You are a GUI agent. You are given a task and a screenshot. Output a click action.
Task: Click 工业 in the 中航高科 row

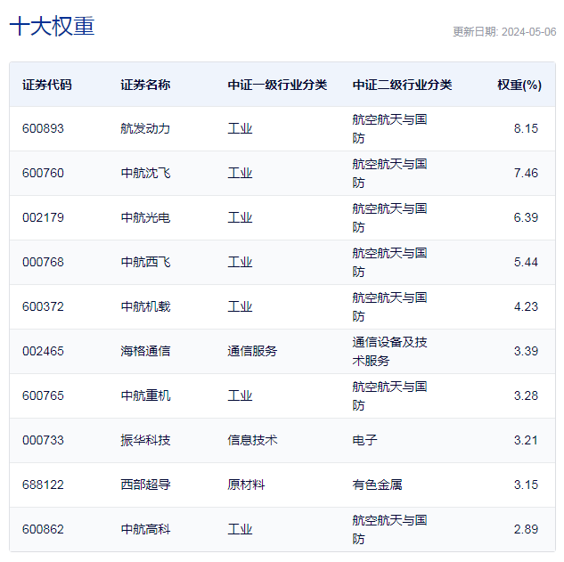[x=240, y=529]
